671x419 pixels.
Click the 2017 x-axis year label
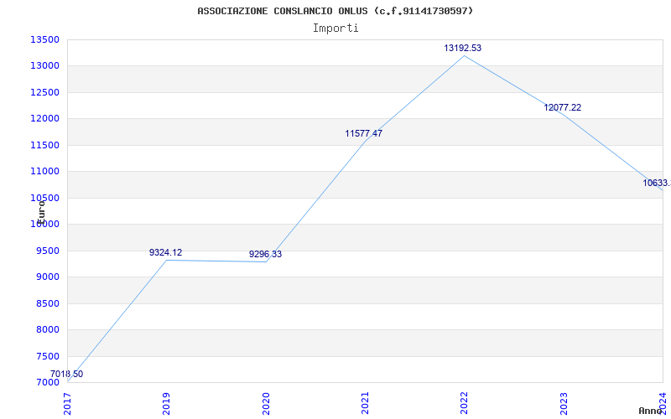(x=67, y=404)
